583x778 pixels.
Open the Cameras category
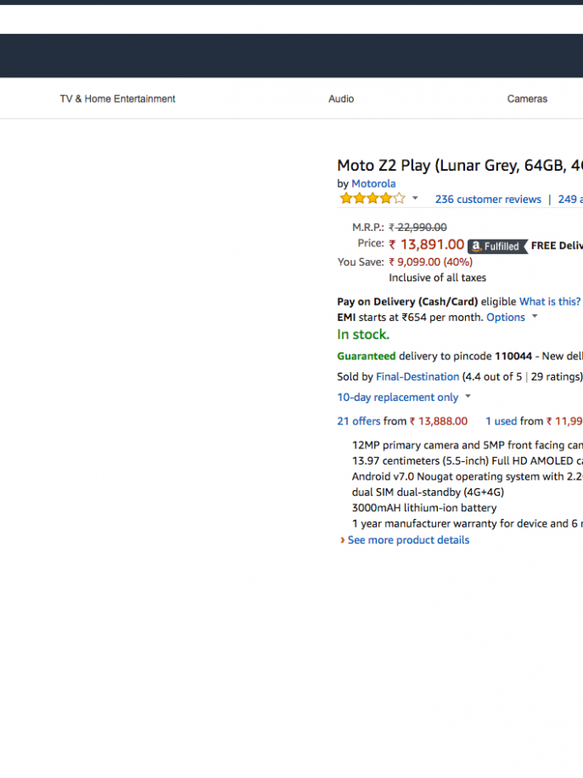[527, 99]
